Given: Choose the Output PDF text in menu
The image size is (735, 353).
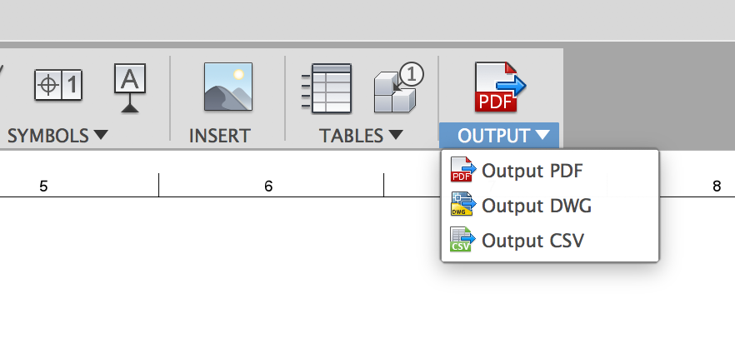Looking at the screenshot, I should pyautogui.click(x=532, y=171).
